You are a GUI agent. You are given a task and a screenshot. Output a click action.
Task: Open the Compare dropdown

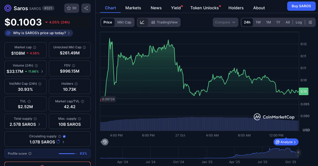coord(225,22)
